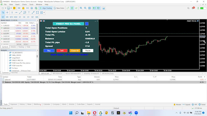Close the Market Watch panel
This screenshot has height=116, width=207.
pyautogui.click(x=37, y=20)
